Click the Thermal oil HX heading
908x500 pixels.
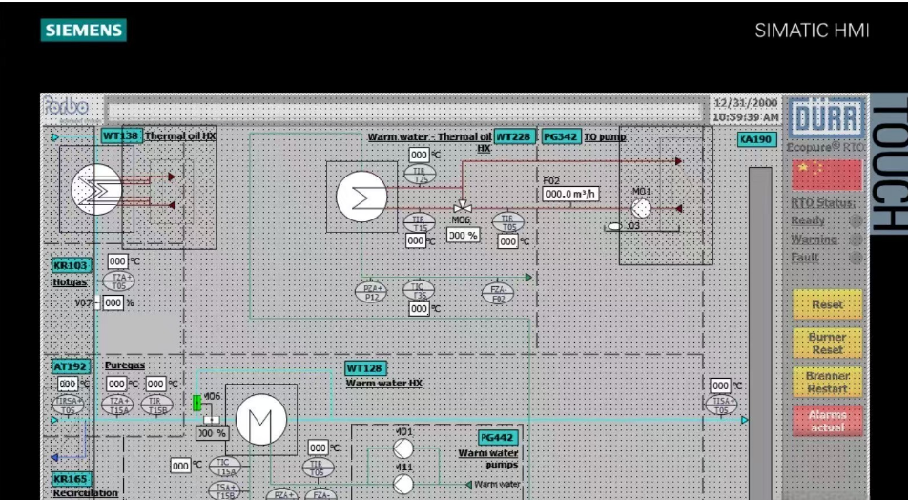(180, 136)
